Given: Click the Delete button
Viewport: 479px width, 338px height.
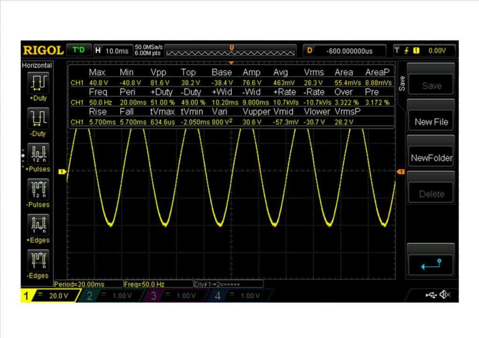Looking at the screenshot, I should click(x=431, y=194).
